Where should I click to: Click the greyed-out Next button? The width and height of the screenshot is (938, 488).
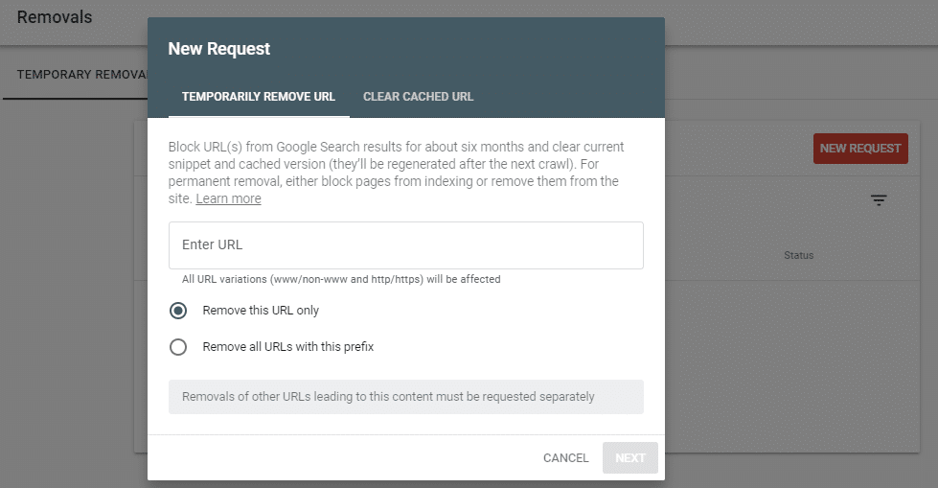click(x=629, y=458)
